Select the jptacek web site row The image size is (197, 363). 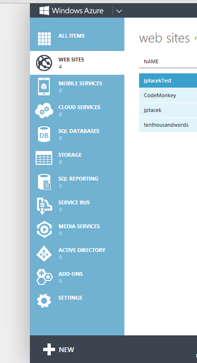(x=168, y=110)
